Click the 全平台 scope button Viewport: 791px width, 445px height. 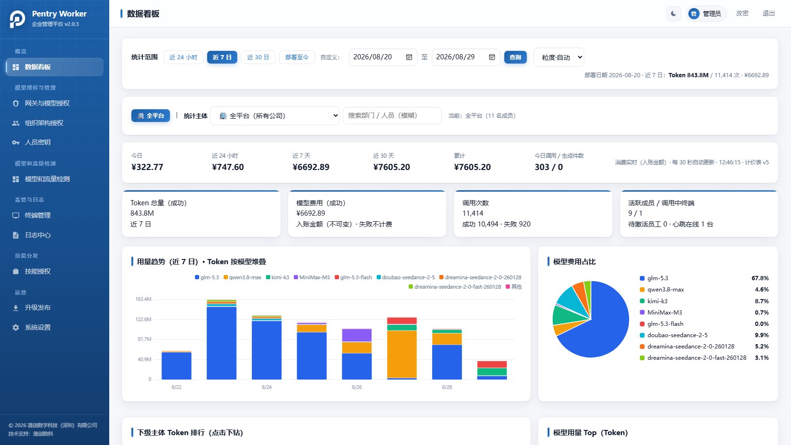pyautogui.click(x=151, y=116)
